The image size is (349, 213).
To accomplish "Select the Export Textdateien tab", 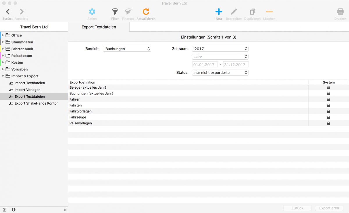I will [x=99, y=27].
